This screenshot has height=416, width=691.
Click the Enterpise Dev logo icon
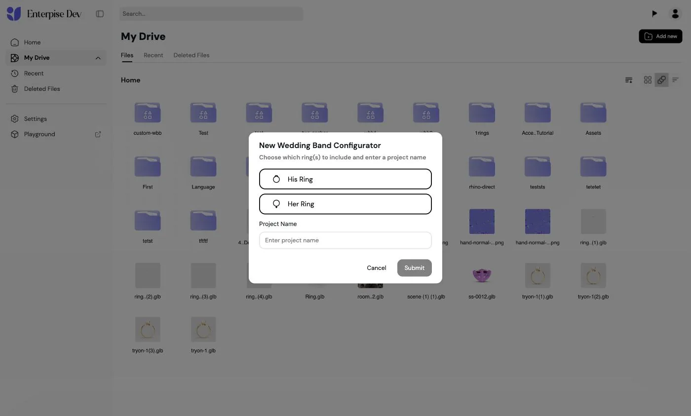[x=14, y=14]
